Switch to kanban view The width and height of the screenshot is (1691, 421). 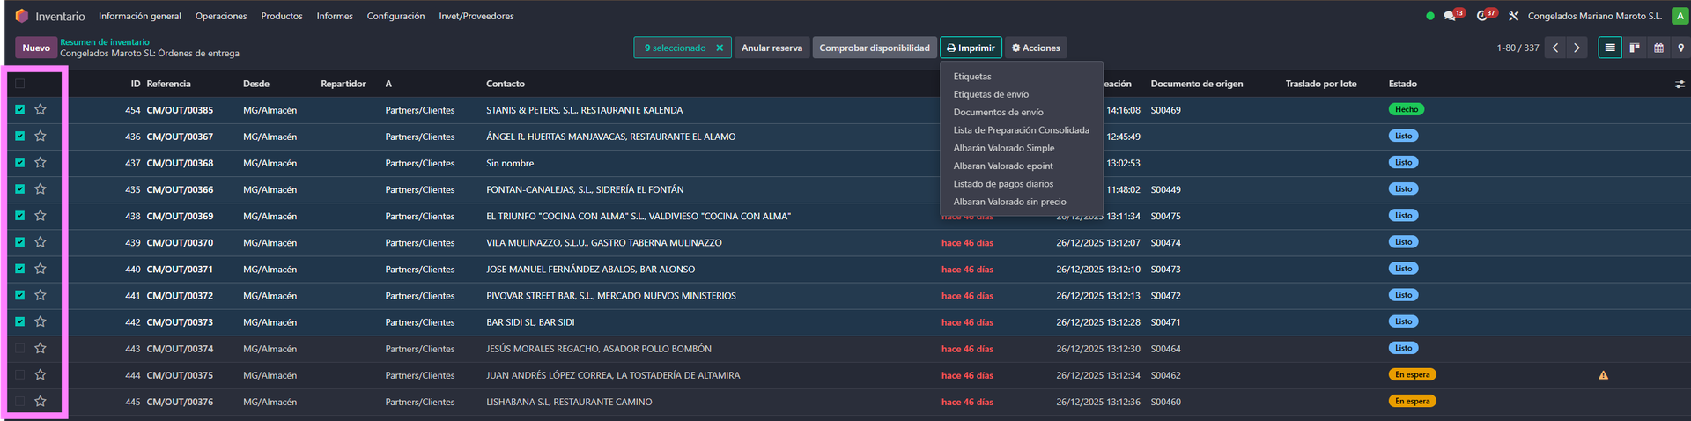(x=1634, y=48)
